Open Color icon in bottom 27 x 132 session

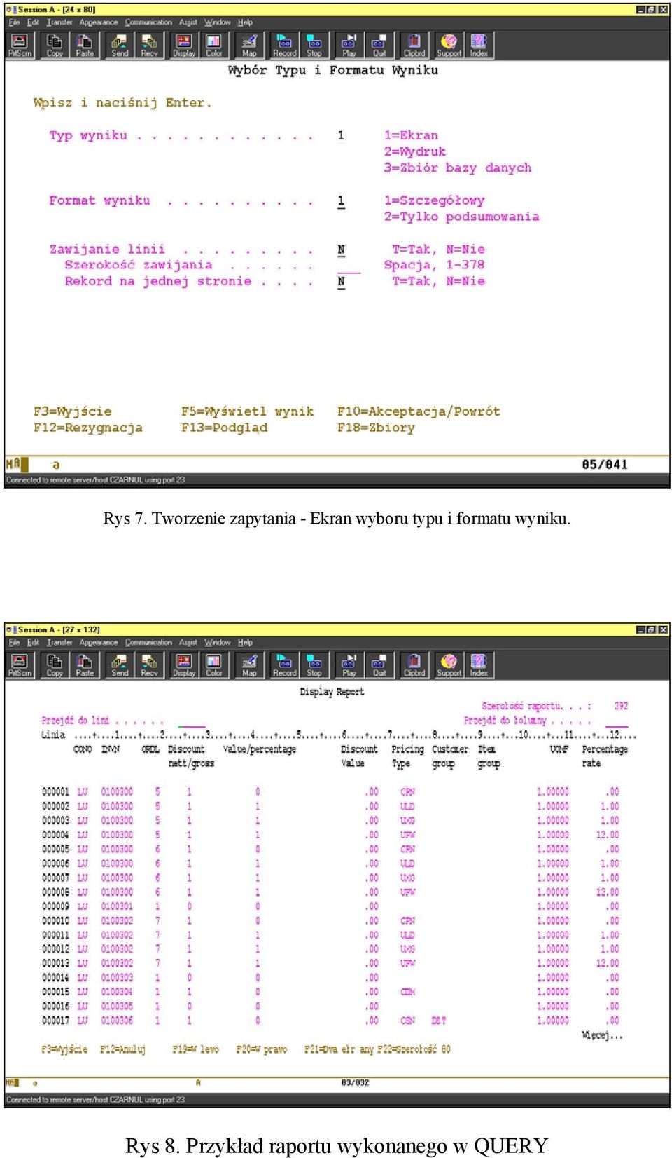tap(213, 665)
